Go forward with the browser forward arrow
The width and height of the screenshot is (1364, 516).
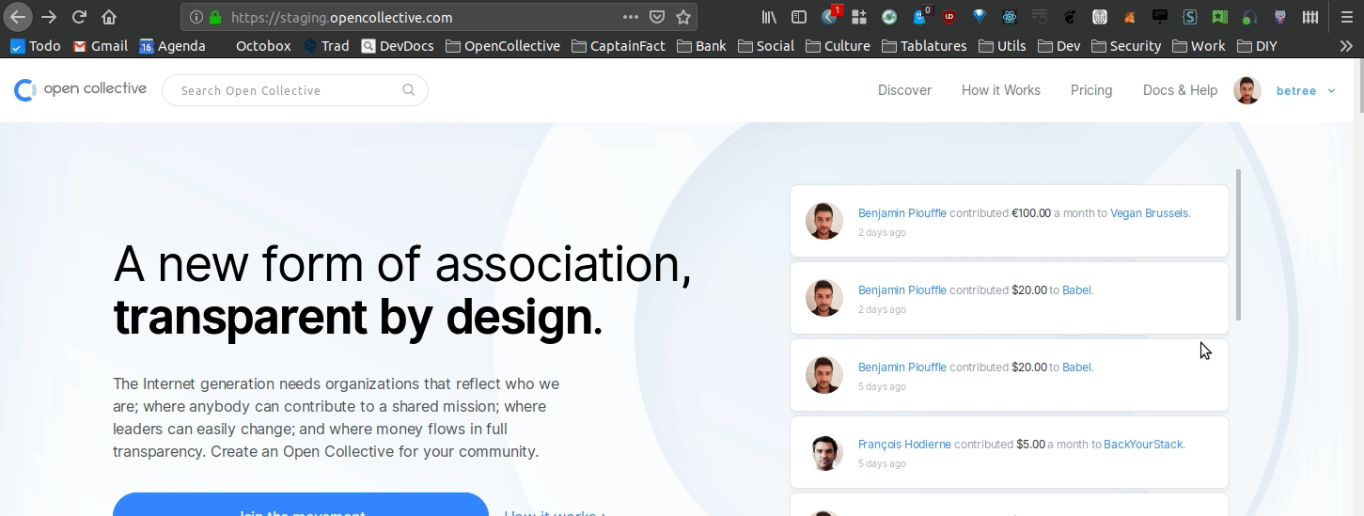[x=49, y=17]
